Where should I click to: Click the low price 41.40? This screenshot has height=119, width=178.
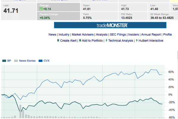[x=154, y=9]
